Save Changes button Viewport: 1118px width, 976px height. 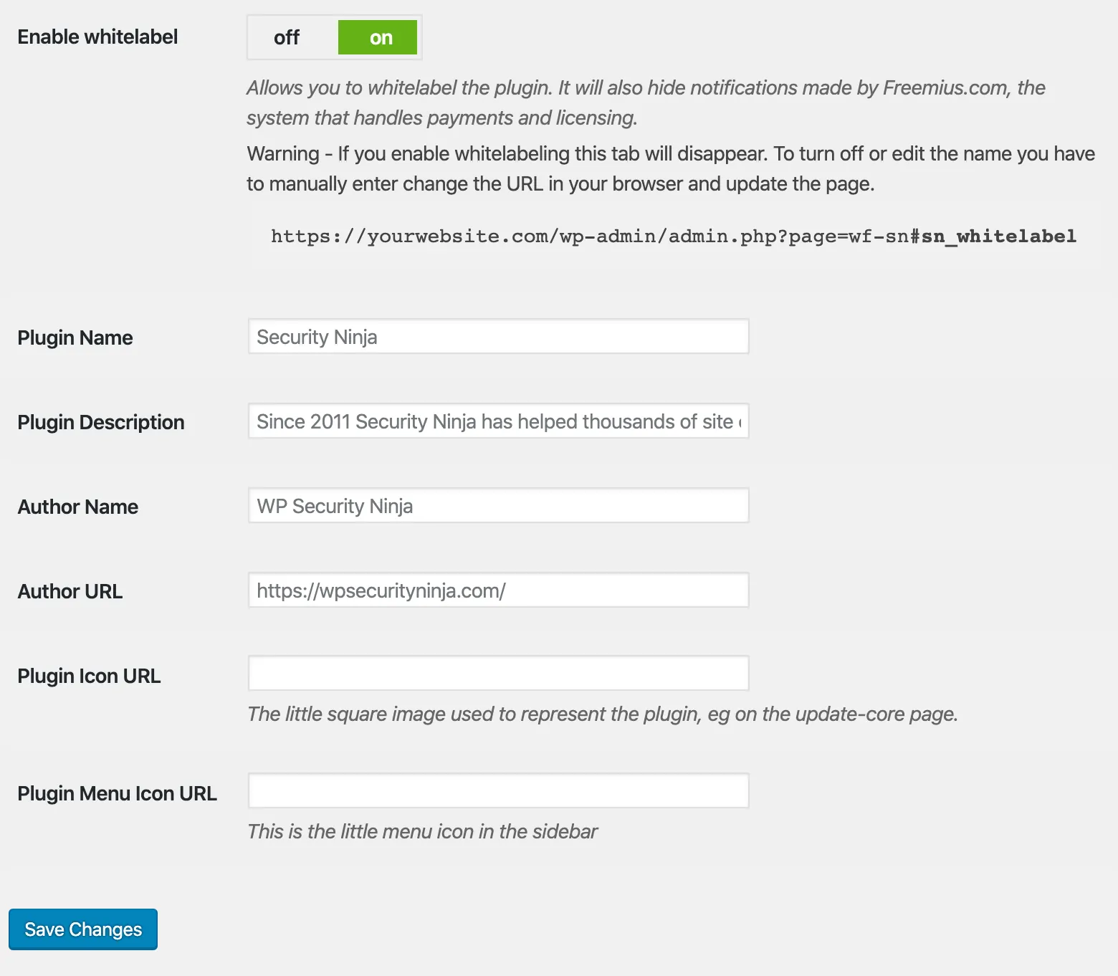[x=83, y=929]
